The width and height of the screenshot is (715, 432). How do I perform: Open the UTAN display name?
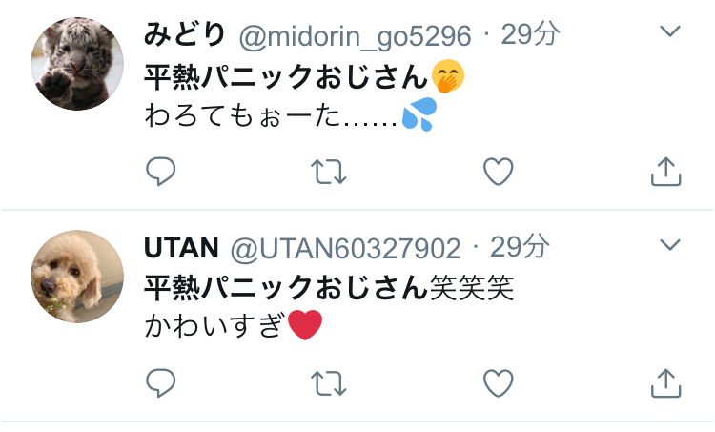tap(181, 248)
